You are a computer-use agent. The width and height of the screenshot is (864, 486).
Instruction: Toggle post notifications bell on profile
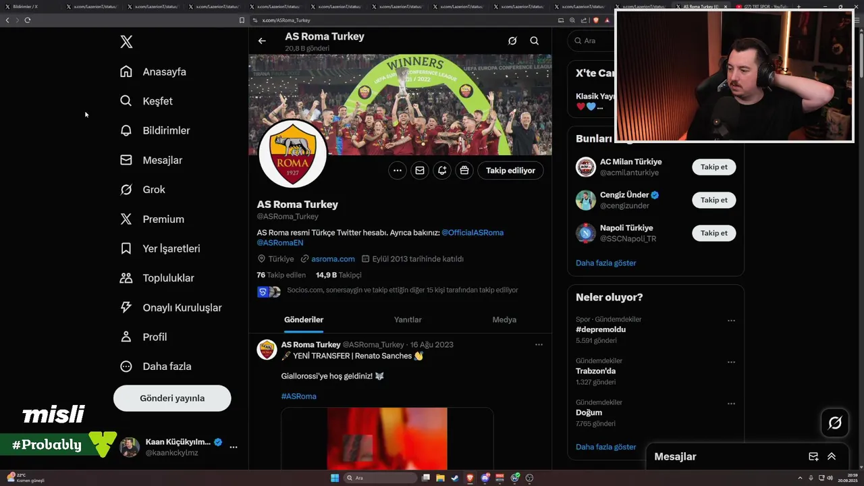pos(442,171)
